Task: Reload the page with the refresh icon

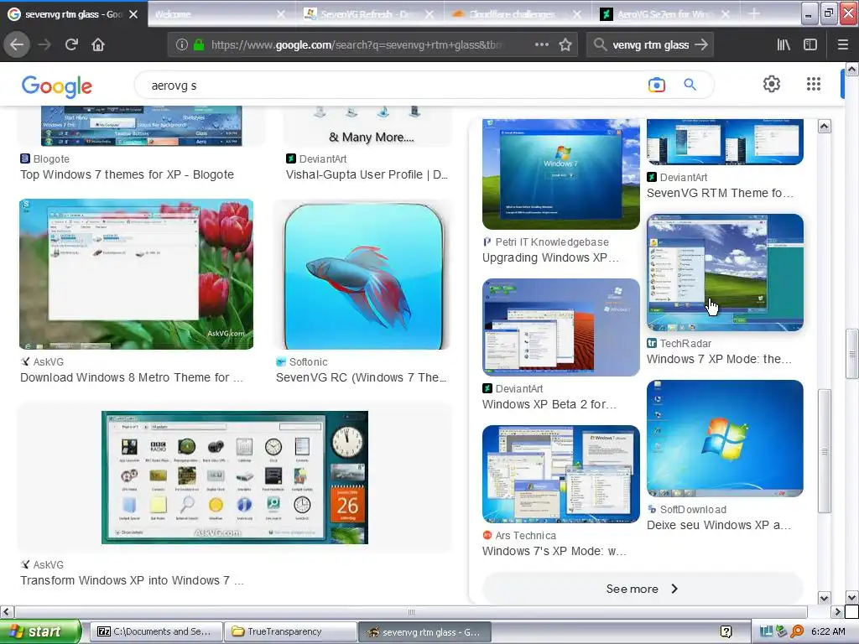Action: [71, 44]
